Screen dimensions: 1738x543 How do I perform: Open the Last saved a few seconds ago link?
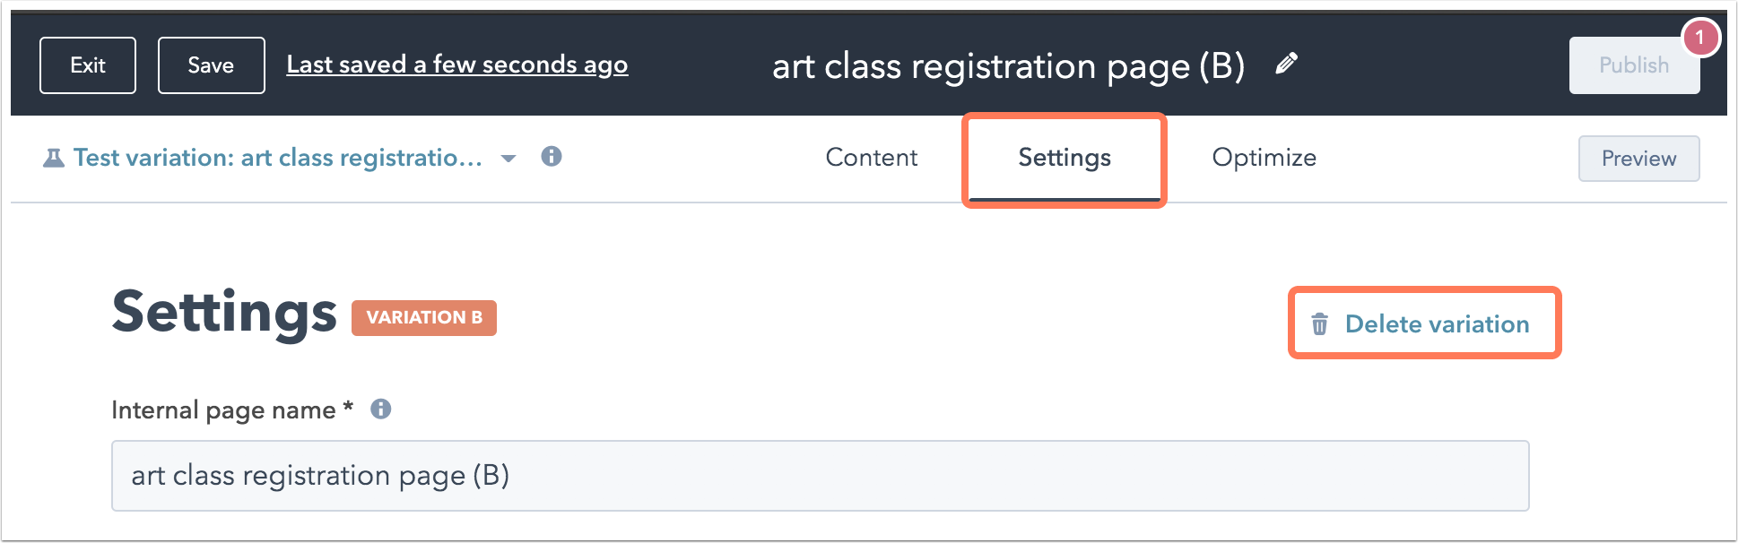(x=457, y=65)
